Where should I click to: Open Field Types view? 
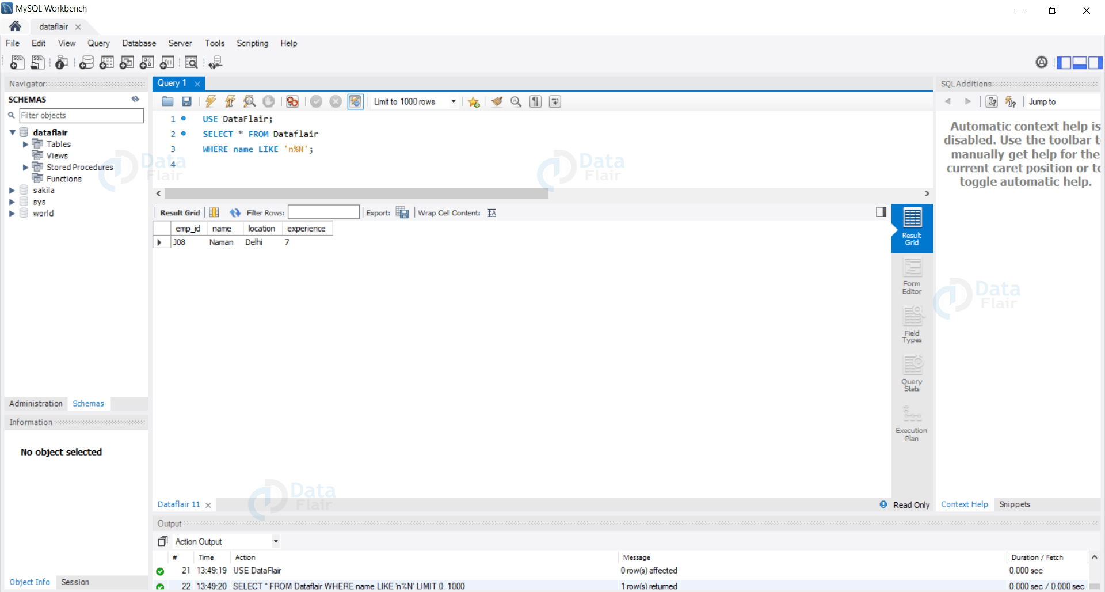point(912,325)
